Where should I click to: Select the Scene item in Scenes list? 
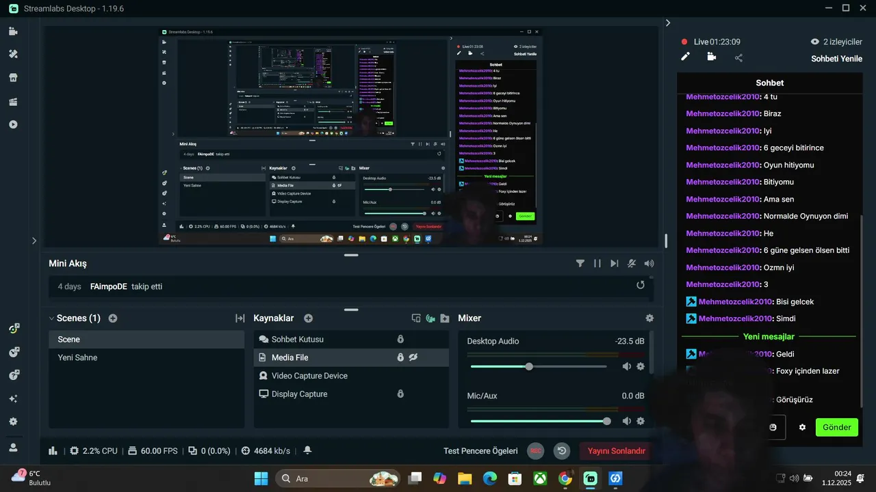(146, 340)
